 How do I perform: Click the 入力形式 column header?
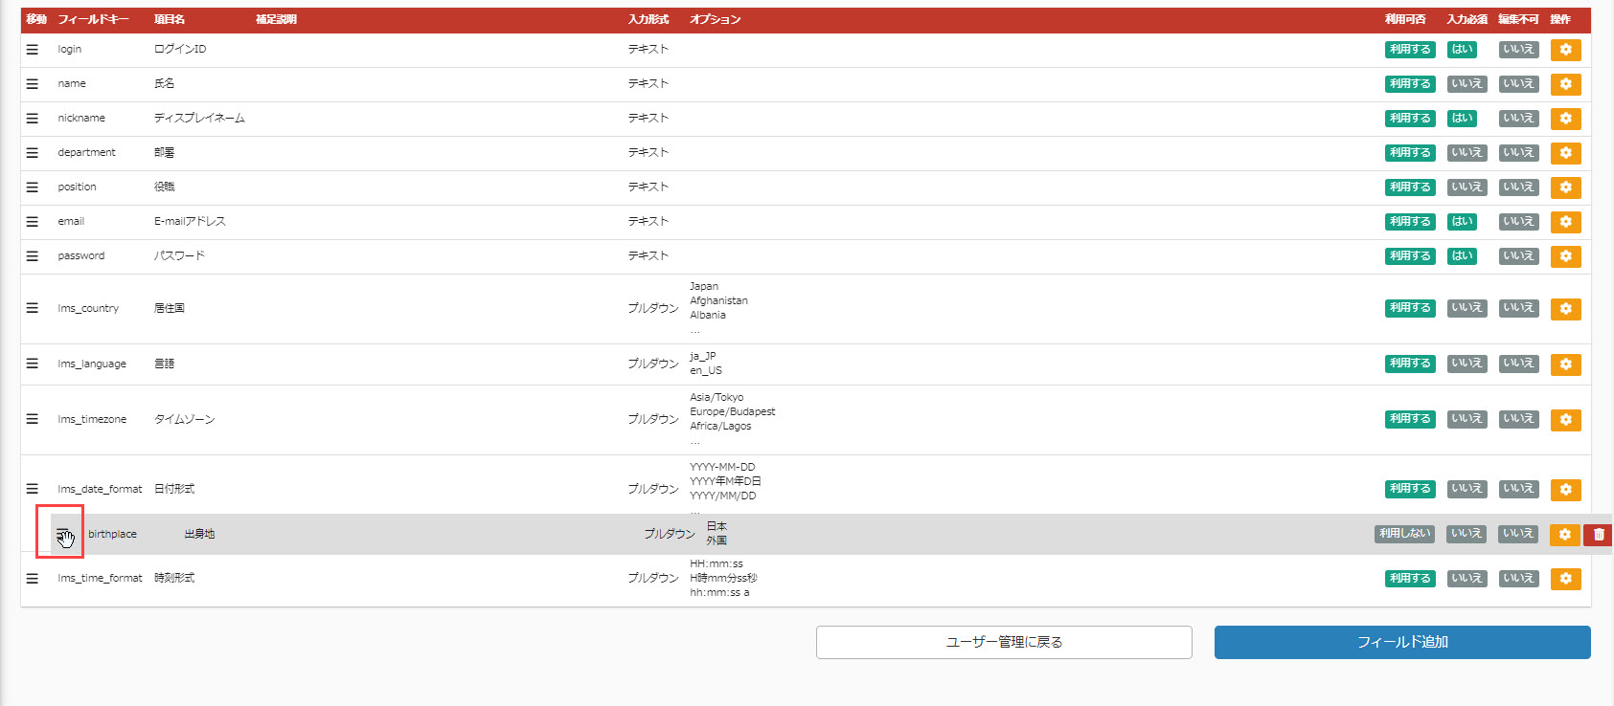(648, 19)
